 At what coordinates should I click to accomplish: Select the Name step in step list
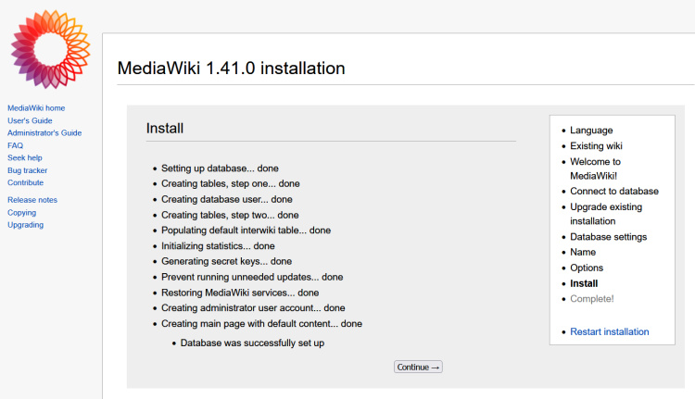click(582, 252)
